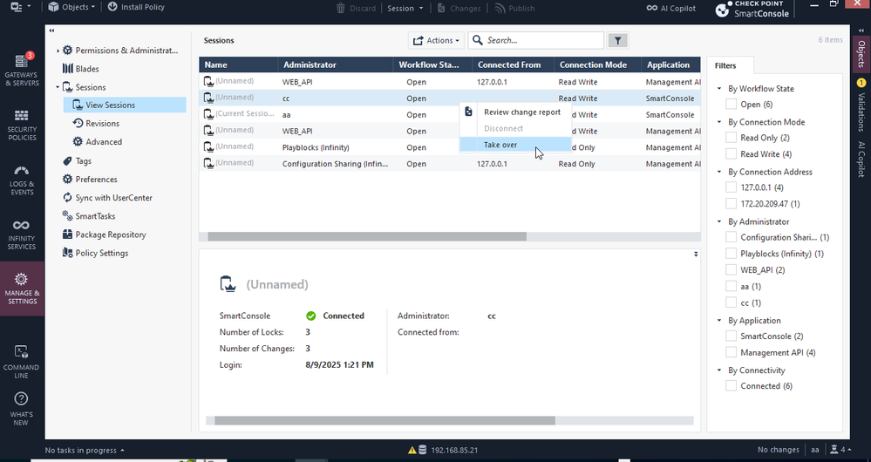Screen dimensions: 871x462
Task: Choose Review change report menu entry
Action: pos(515,112)
